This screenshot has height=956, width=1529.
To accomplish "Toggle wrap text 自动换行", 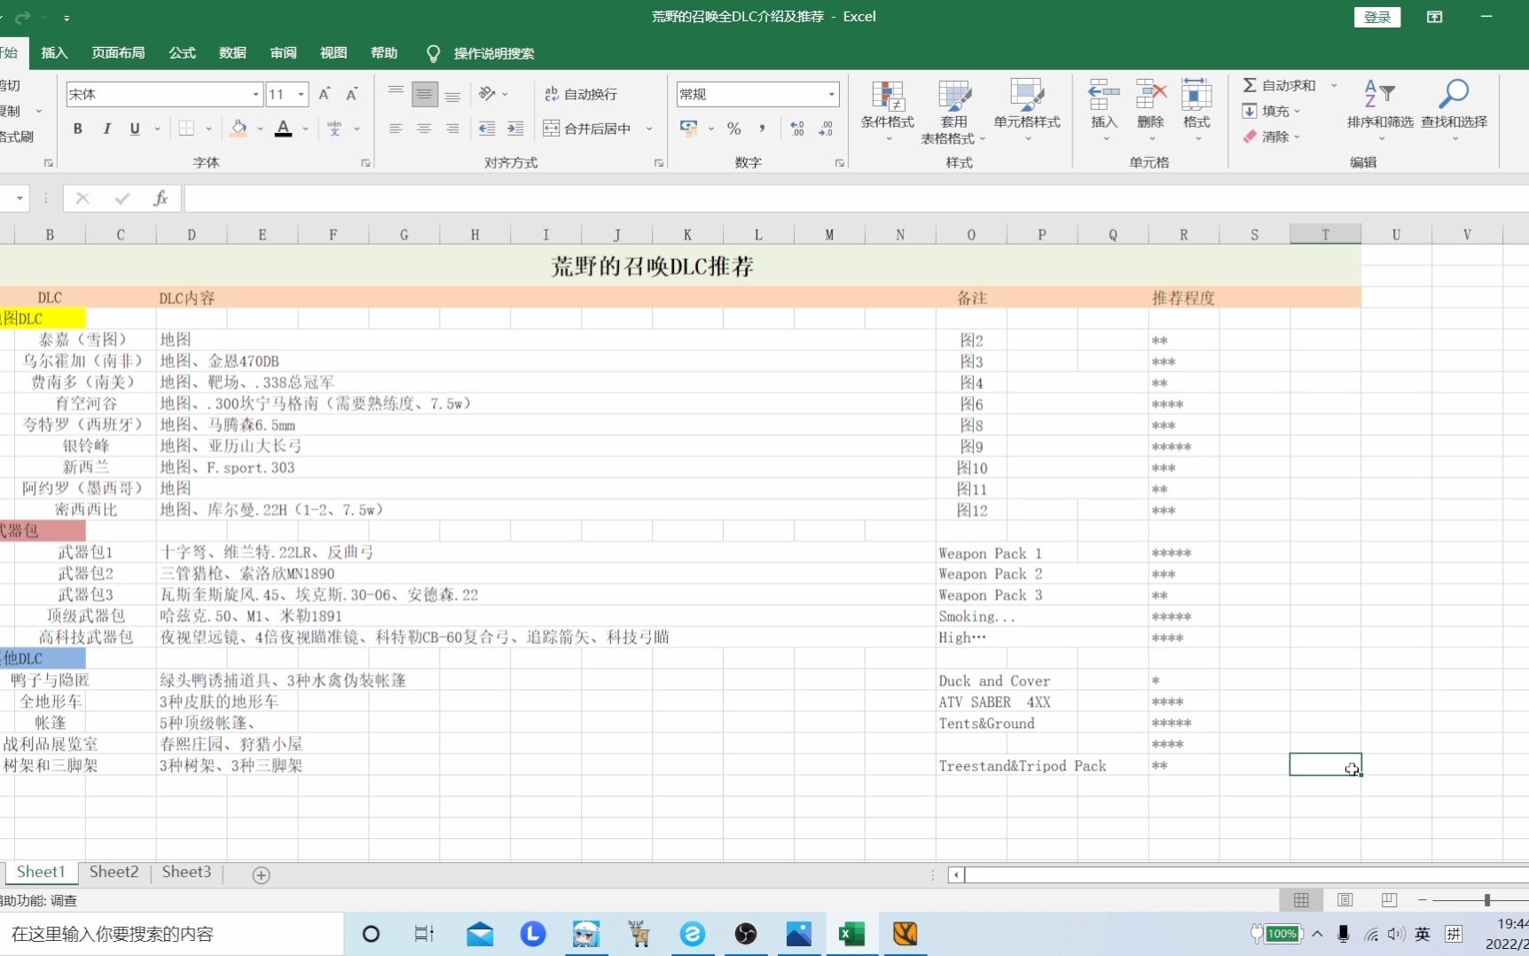I will point(581,94).
